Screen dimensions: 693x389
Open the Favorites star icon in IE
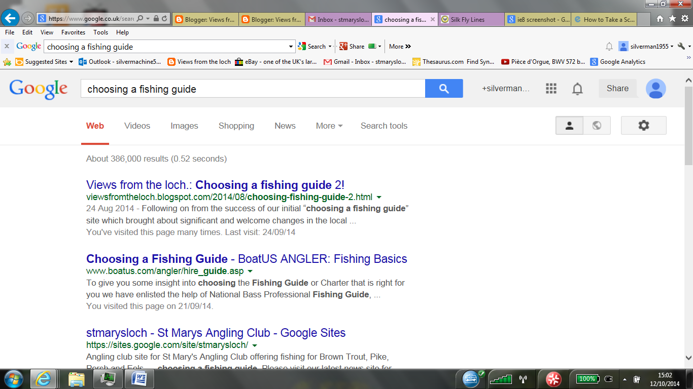(672, 19)
